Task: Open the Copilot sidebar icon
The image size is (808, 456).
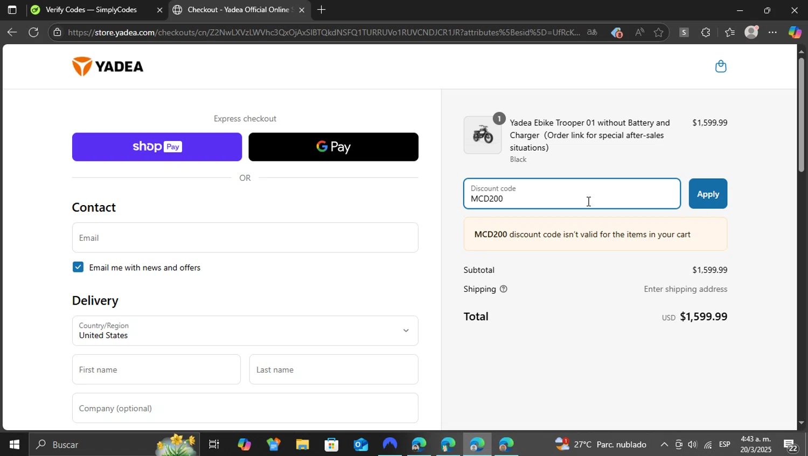Action: click(x=795, y=32)
